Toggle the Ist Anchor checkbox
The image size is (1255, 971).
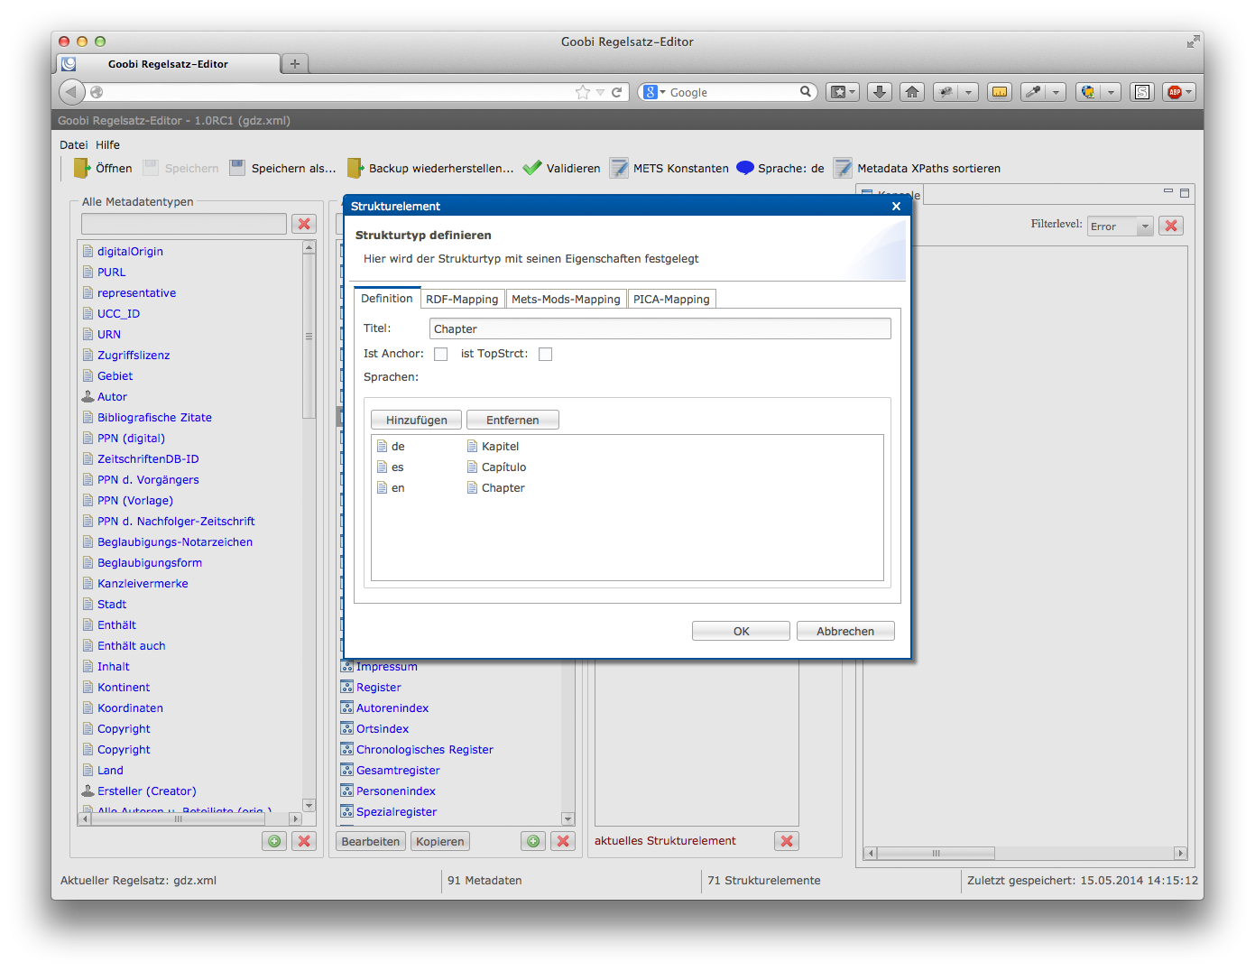[x=440, y=354]
